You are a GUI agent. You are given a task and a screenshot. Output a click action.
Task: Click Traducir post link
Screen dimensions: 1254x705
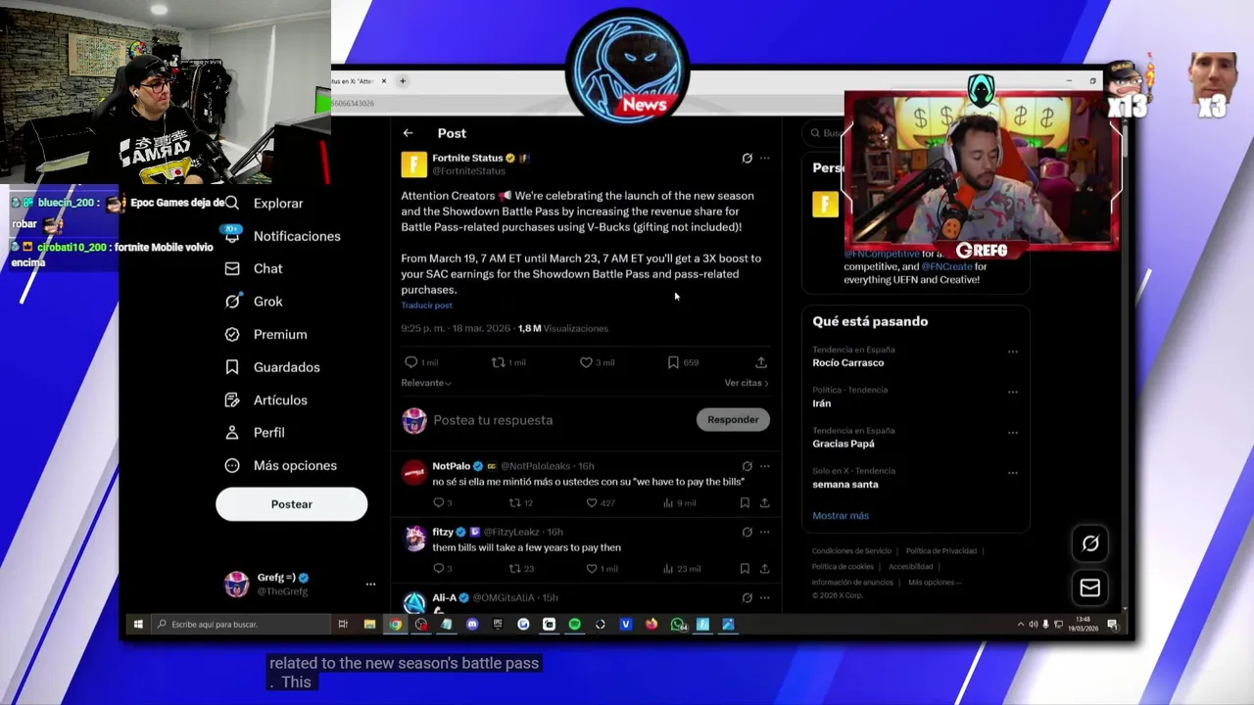pos(426,305)
